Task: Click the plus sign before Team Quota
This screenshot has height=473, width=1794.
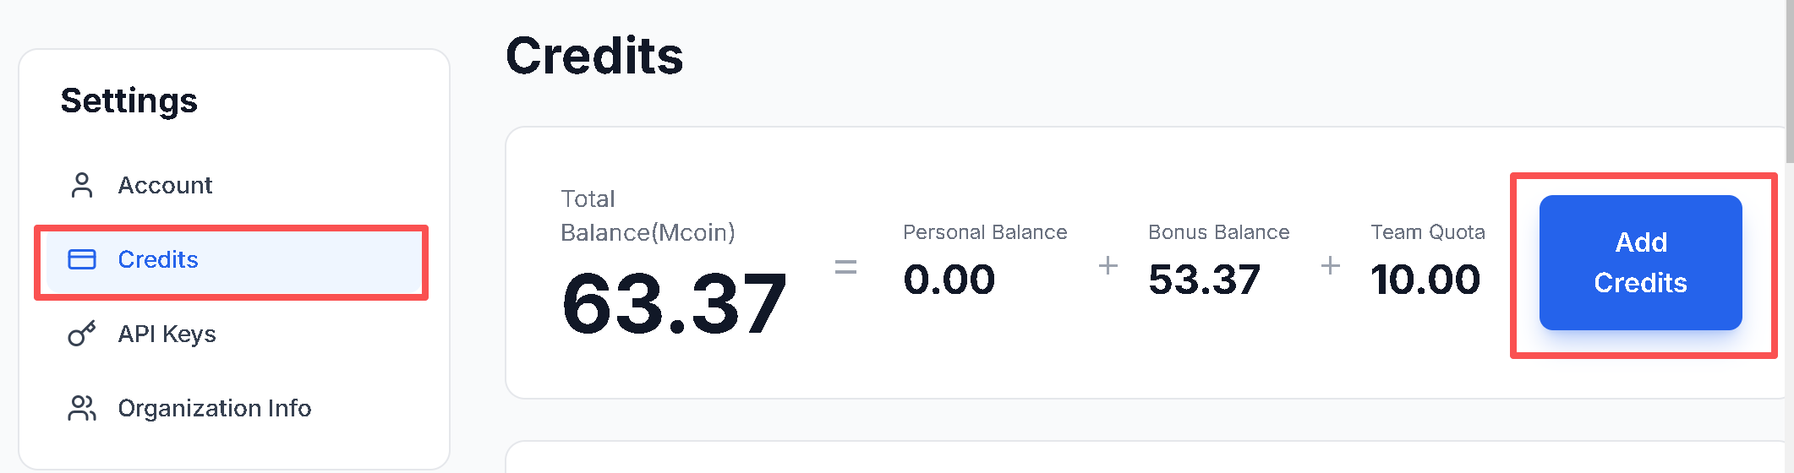Action: [x=1330, y=266]
